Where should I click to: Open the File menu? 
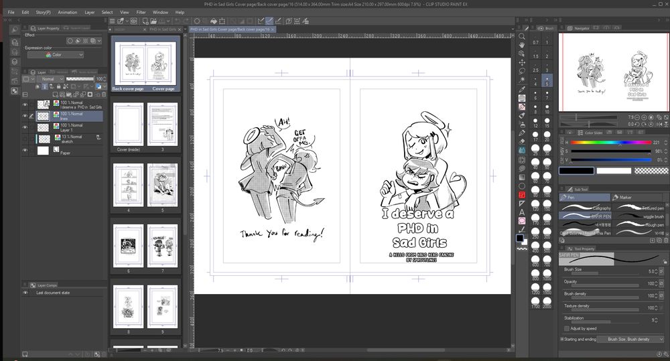pos(11,12)
